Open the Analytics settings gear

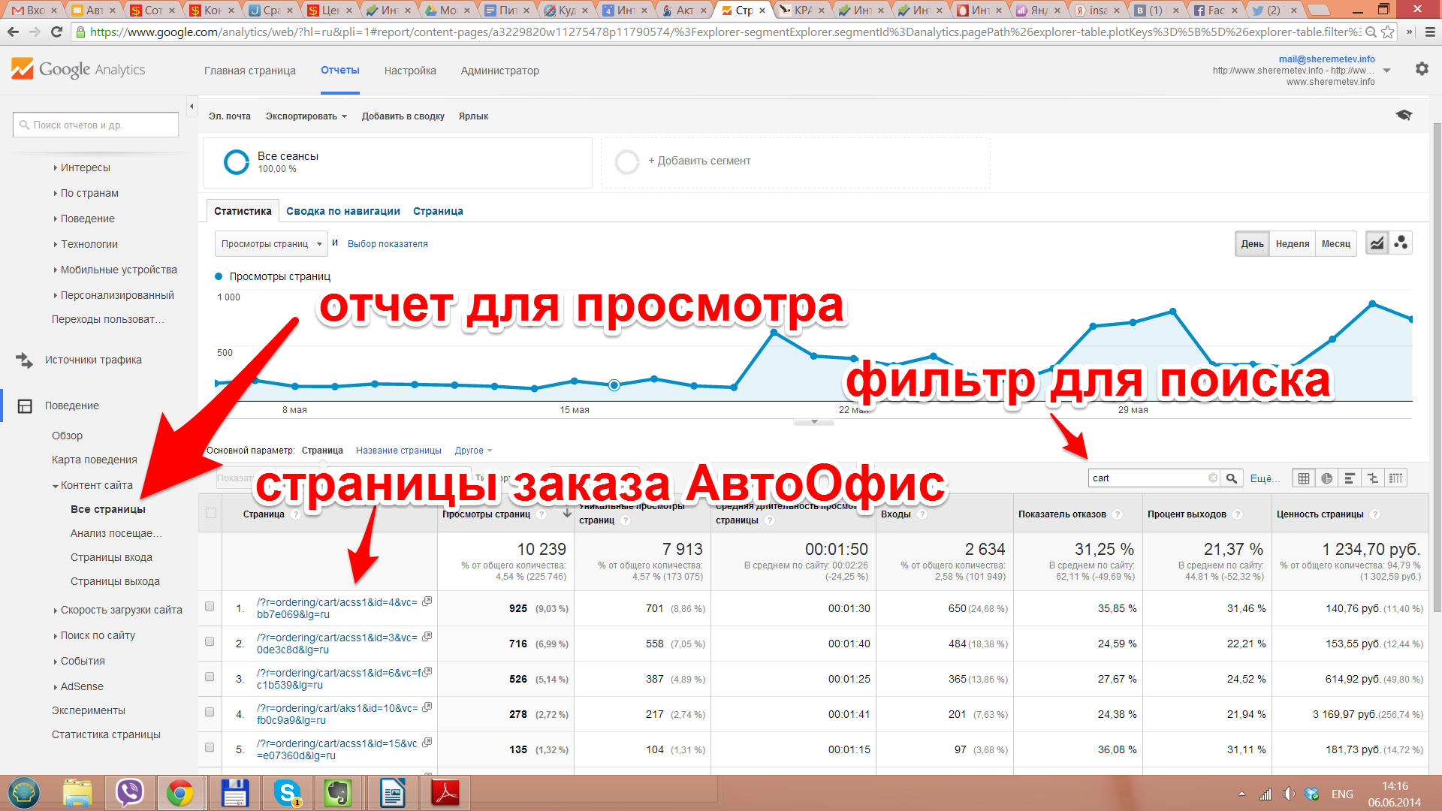coord(1421,69)
